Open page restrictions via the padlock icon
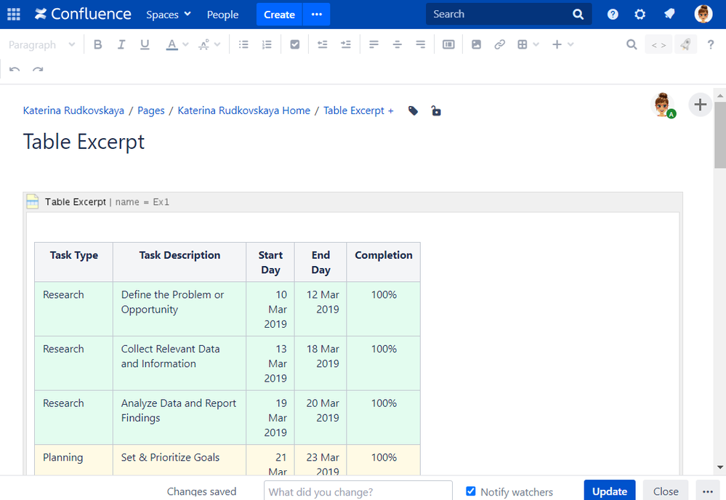 [435, 111]
